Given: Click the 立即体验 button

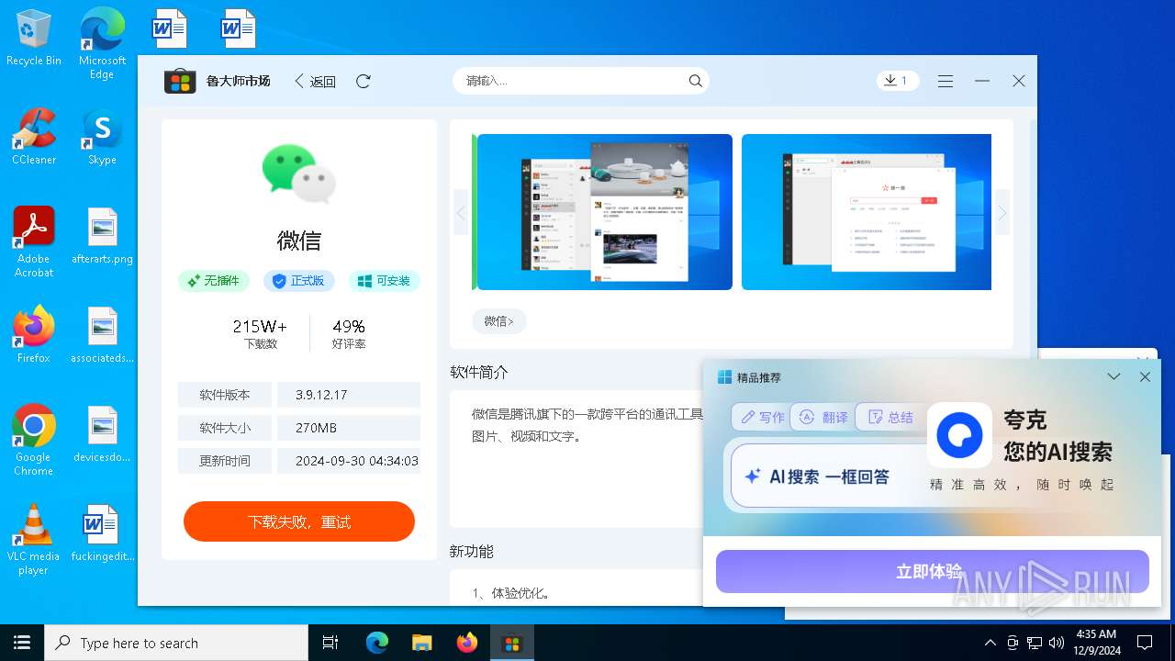Looking at the screenshot, I should point(933,571).
